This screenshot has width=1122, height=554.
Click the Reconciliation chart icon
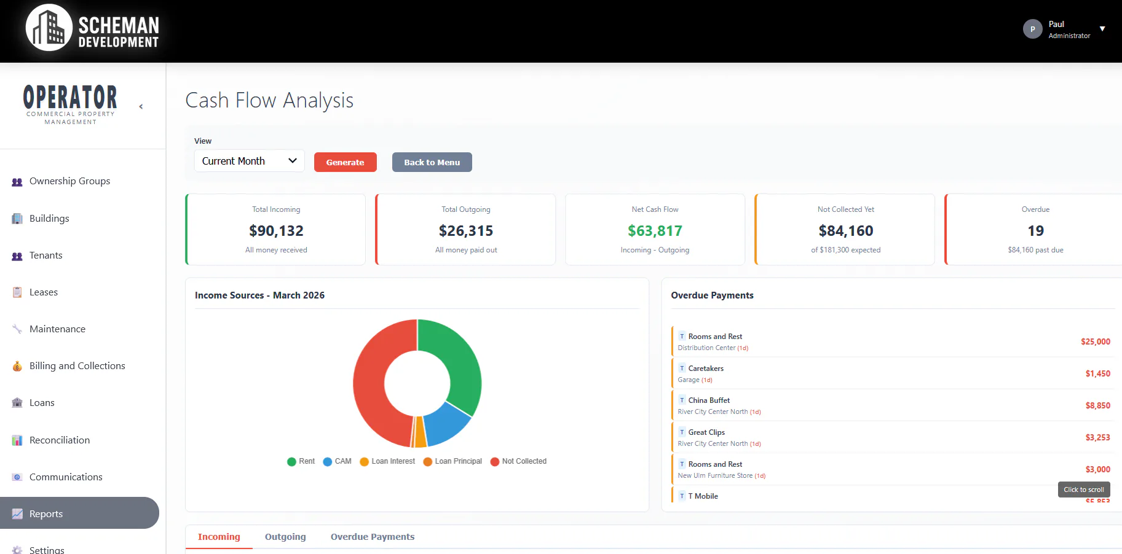coord(17,440)
